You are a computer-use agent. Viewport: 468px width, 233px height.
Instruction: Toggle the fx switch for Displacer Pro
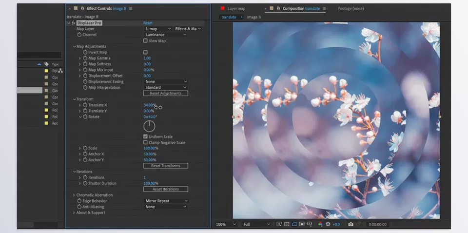(74, 23)
